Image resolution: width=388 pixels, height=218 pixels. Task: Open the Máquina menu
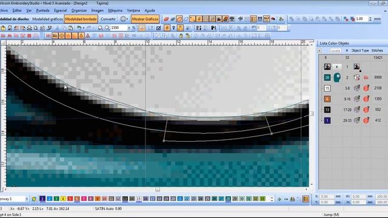tap(115, 10)
